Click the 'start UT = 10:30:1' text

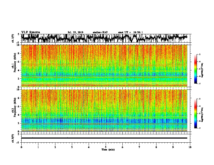[131, 32]
